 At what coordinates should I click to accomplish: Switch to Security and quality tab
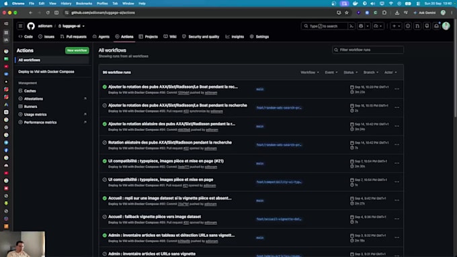click(x=200, y=37)
